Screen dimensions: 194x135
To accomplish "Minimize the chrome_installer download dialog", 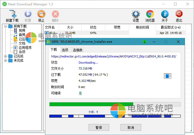I will pyautogui.click(x=154, y=42).
